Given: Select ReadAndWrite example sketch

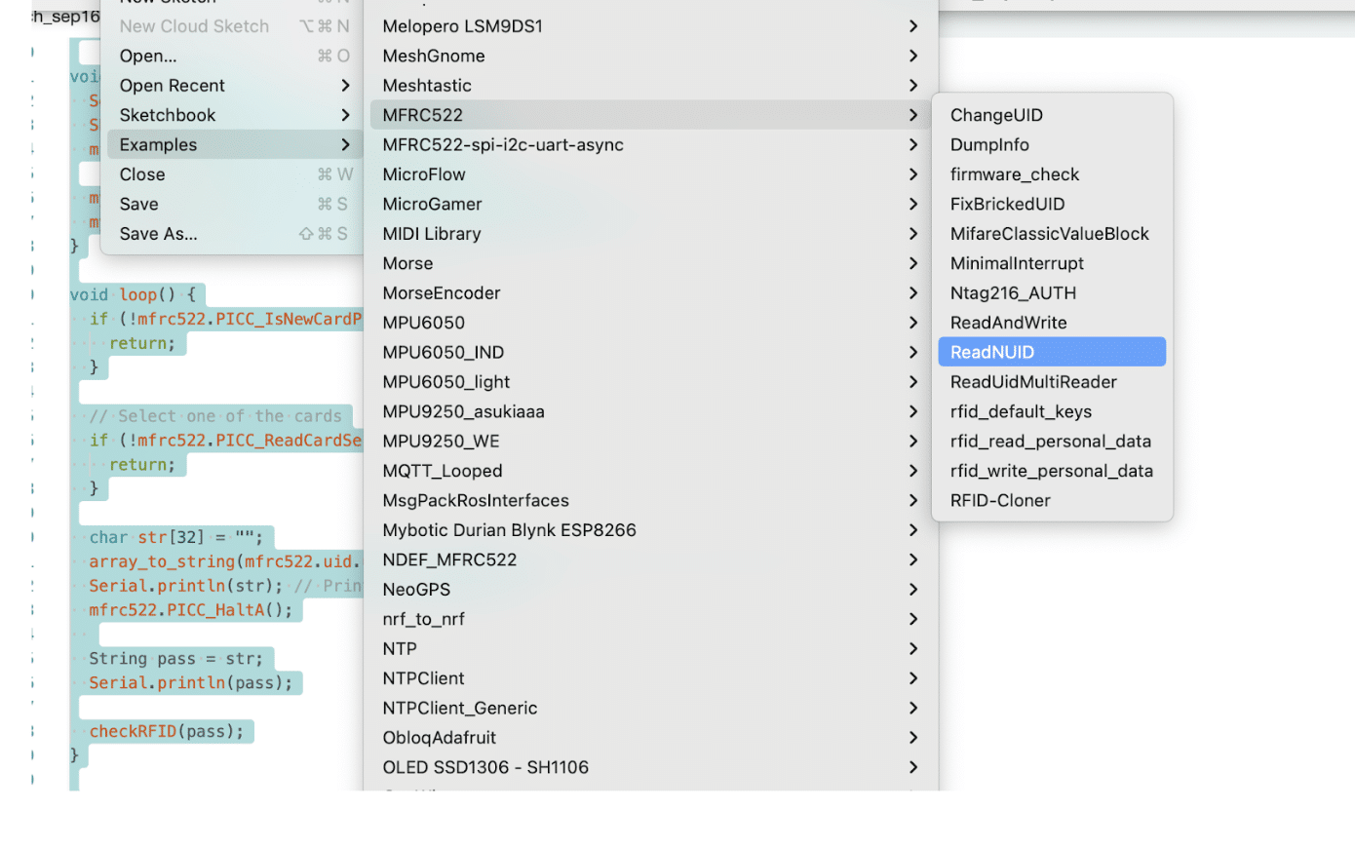Looking at the screenshot, I should (x=1008, y=323).
